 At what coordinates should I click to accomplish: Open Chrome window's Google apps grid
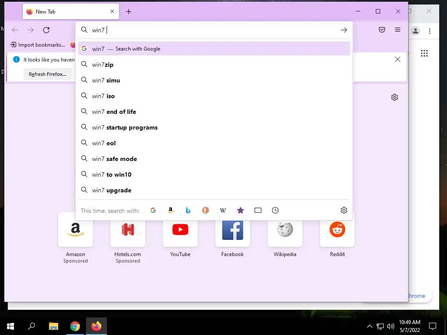pyautogui.click(x=424, y=53)
